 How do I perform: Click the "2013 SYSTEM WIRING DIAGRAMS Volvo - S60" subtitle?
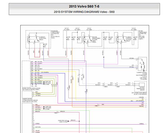(x=84, y=12)
